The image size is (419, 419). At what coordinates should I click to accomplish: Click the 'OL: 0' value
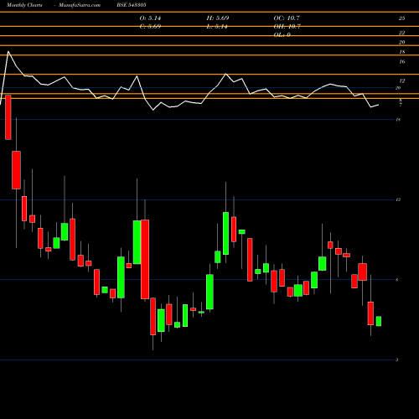[282, 35]
